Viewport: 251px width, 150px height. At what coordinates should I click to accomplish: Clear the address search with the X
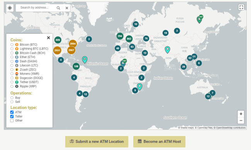67,8
